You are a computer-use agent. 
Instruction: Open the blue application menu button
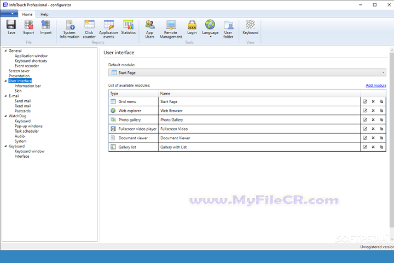(x=9, y=13)
